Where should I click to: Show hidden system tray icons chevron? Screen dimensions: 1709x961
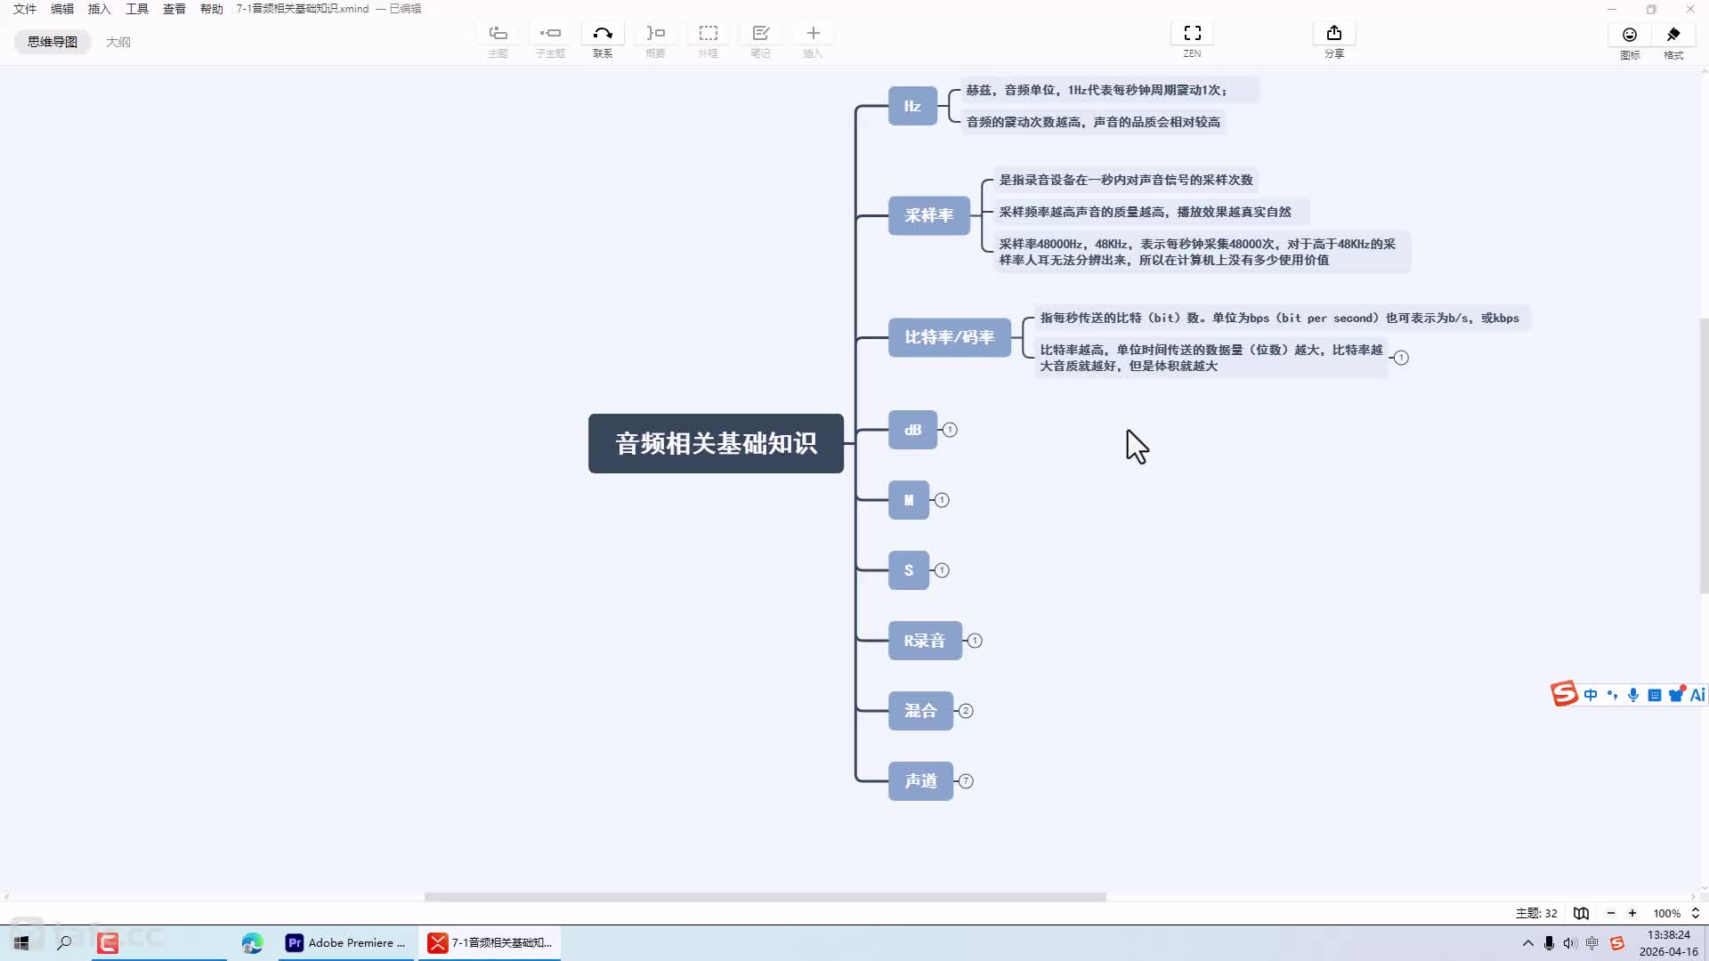(1527, 943)
